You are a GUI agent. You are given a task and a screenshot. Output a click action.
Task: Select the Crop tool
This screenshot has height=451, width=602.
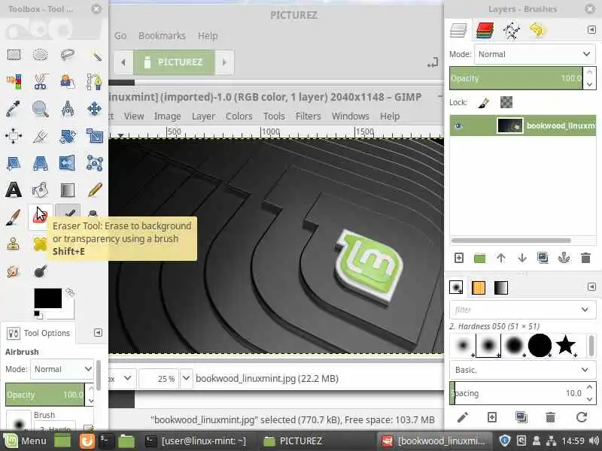tap(41, 136)
